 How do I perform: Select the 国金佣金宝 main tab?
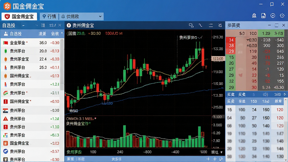pos(19,17)
